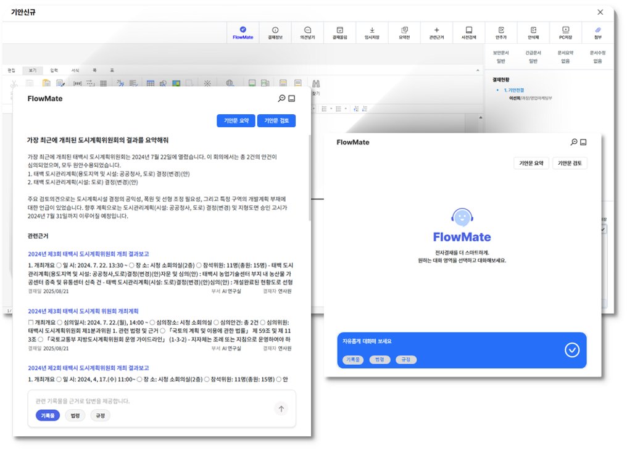Click the 임시저장 download icon
Screen dimensions: 627x453
point(372,32)
